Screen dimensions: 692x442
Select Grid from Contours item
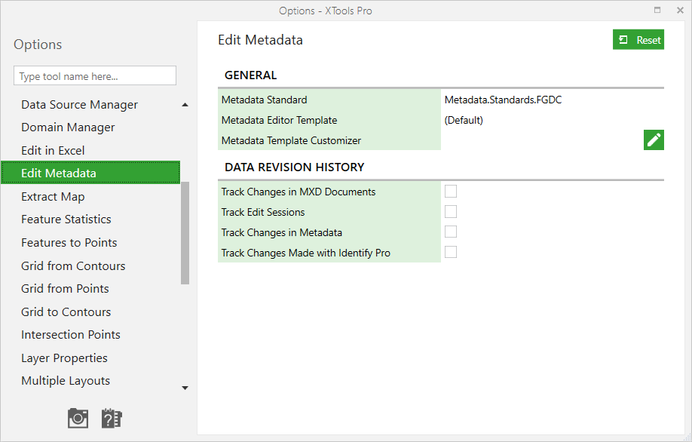(x=73, y=266)
